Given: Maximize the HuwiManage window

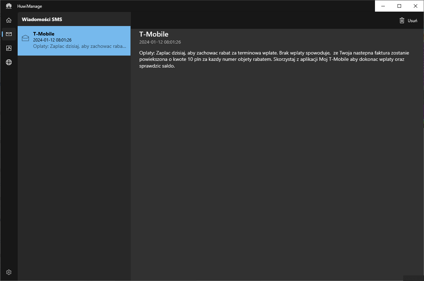Looking at the screenshot, I should [x=399, y=6].
